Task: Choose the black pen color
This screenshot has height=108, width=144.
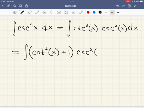Action: [x=100, y=12]
